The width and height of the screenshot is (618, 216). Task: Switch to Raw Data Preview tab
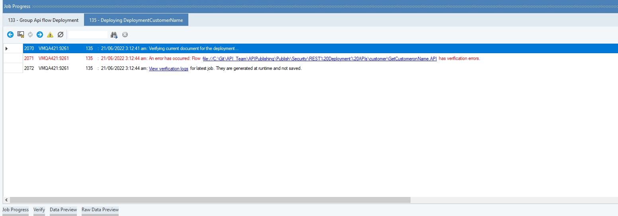[x=100, y=210]
